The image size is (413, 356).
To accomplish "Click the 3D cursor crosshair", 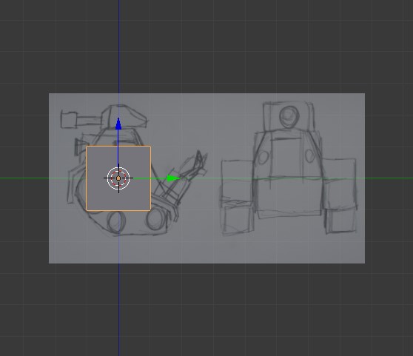I will click(x=118, y=178).
